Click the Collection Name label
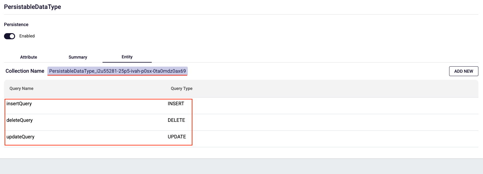This screenshot has height=174, width=483. 25,71
